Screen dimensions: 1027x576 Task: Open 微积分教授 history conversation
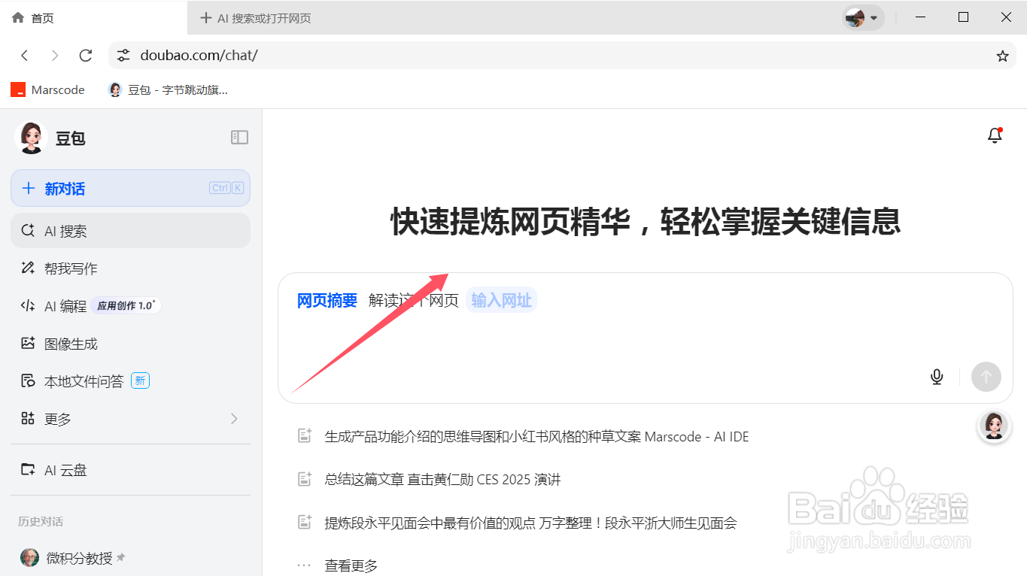[x=130, y=557]
